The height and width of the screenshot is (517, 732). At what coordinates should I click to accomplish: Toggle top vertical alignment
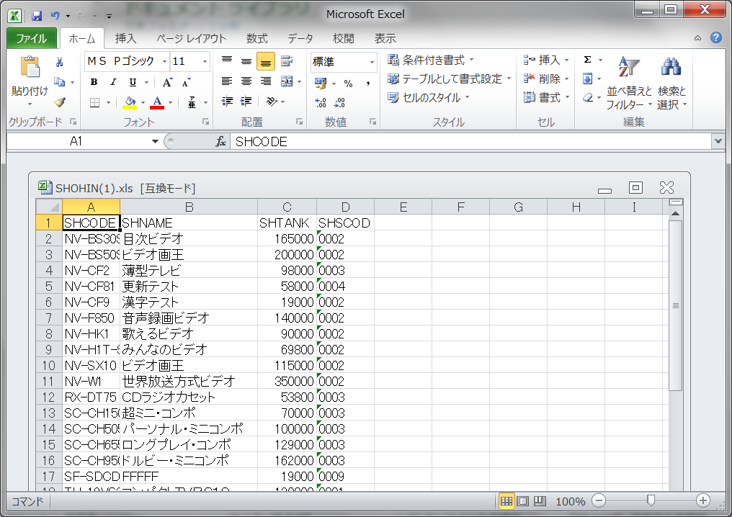point(227,61)
